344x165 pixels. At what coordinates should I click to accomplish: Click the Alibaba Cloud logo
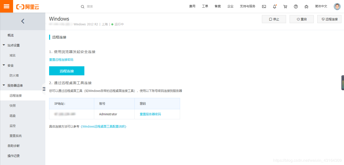(28, 6)
